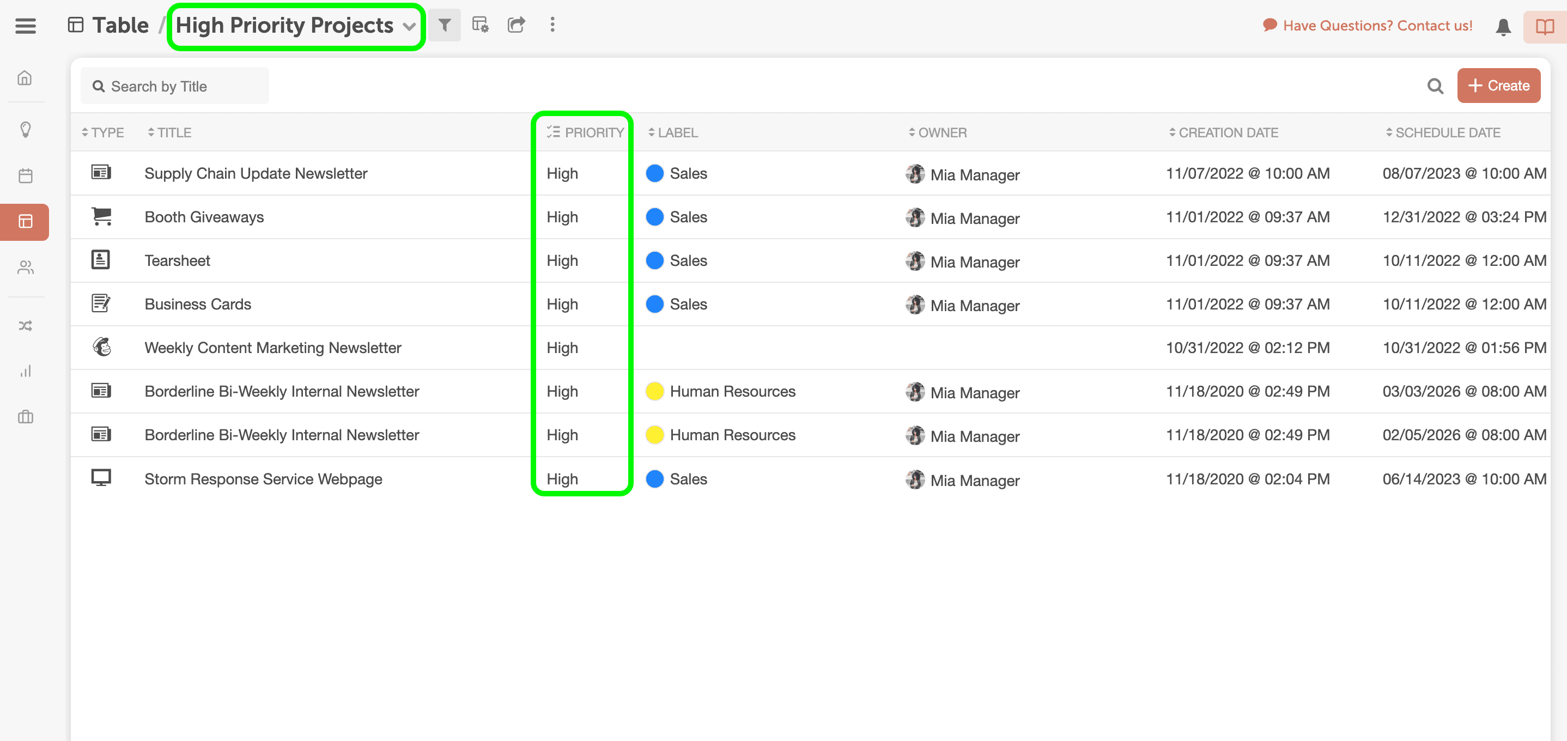The image size is (1567, 741).
Task: Click blue Sales swatch for Storm Response
Action: tap(654, 479)
